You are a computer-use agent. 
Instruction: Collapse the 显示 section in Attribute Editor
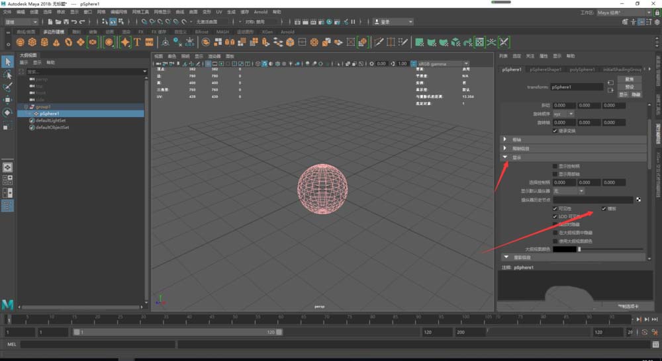tap(506, 157)
